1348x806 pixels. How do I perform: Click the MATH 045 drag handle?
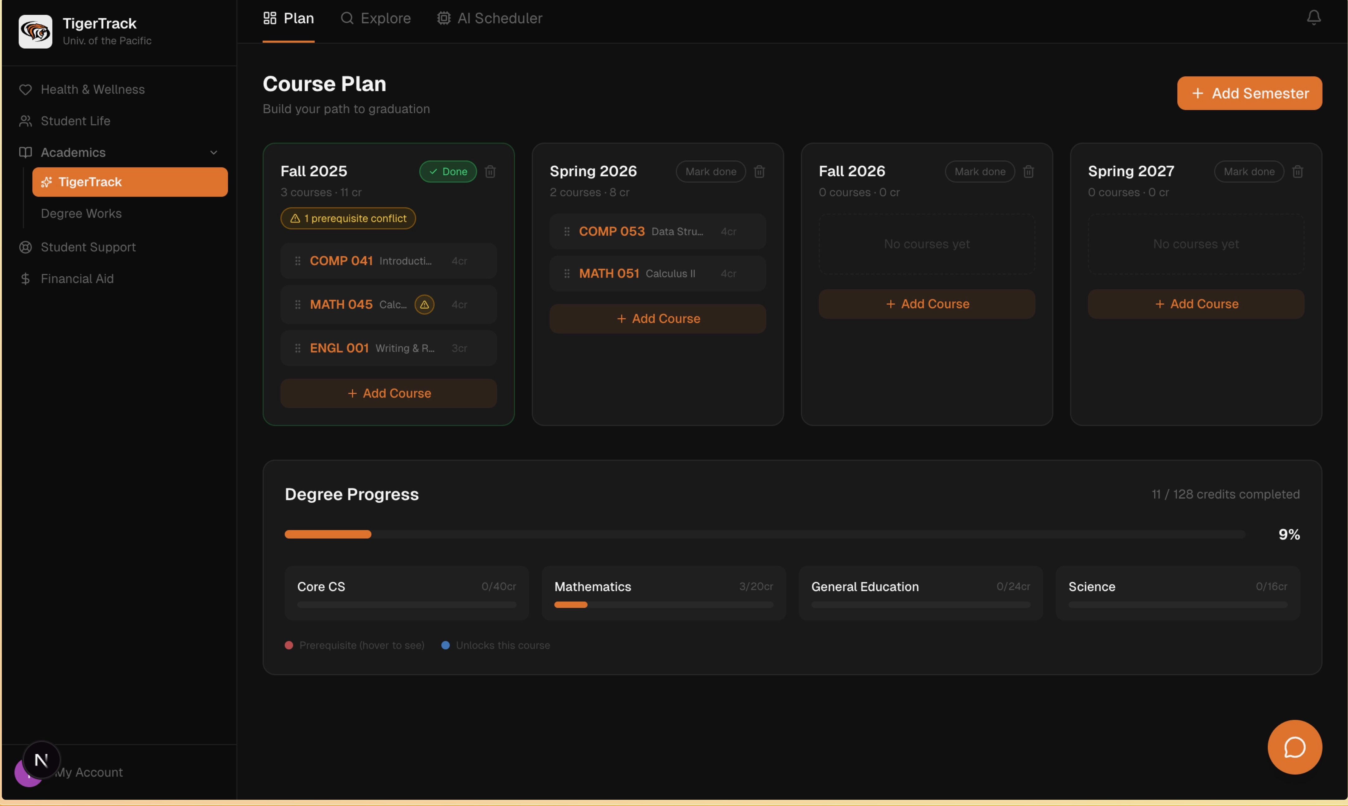(298, 305)
